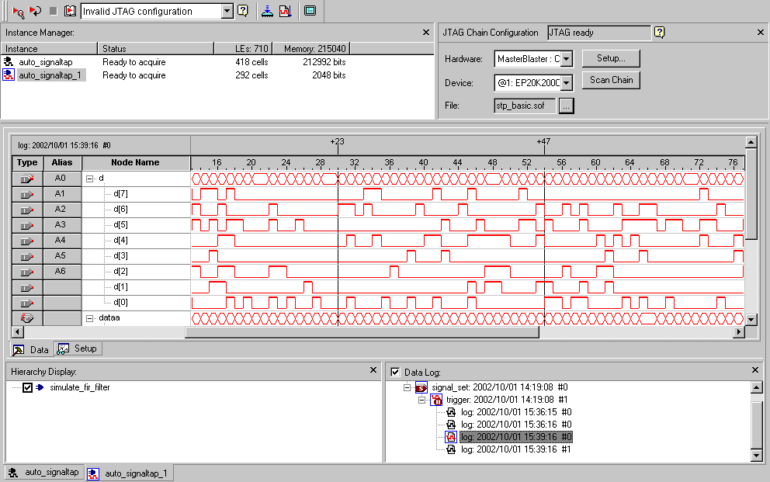770x482 pixels.
Task: Click the program device download icon
Action: coord(267,11)
